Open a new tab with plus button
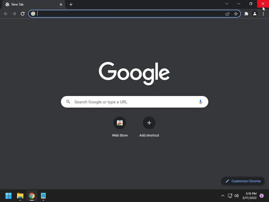 click(x=71, y=4)
